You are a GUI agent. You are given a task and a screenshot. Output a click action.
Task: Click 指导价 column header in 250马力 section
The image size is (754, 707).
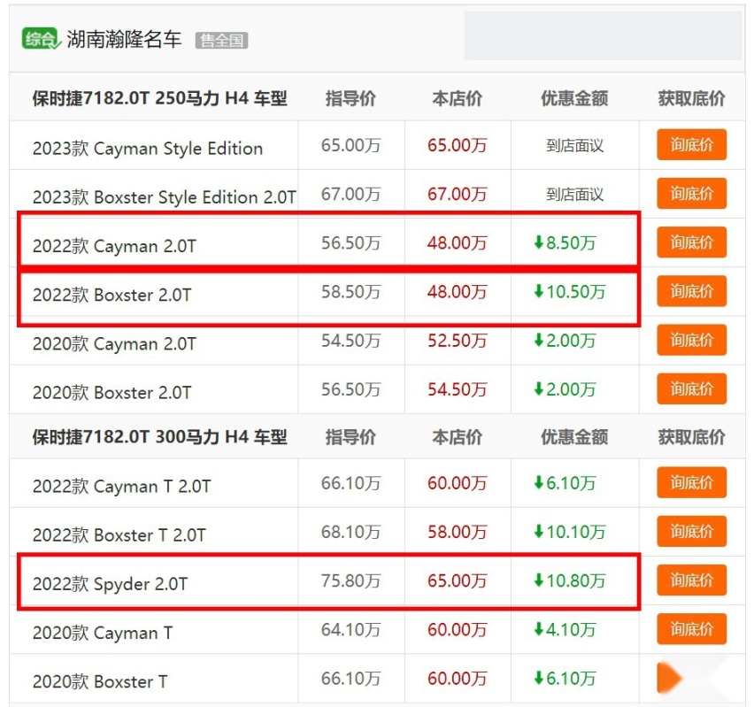click(350, 98)
